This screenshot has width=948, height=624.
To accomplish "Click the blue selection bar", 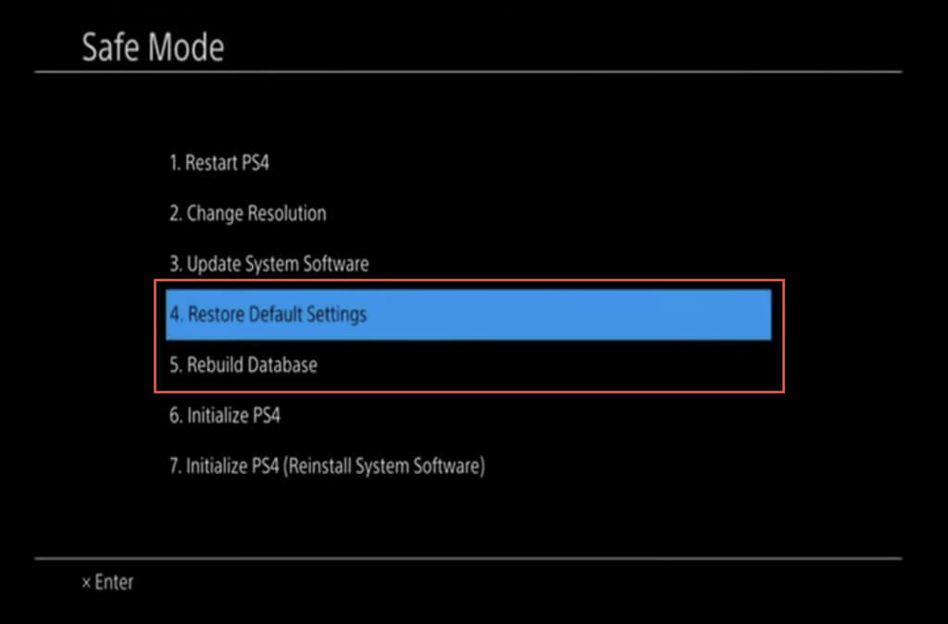I will coord(468,315).
